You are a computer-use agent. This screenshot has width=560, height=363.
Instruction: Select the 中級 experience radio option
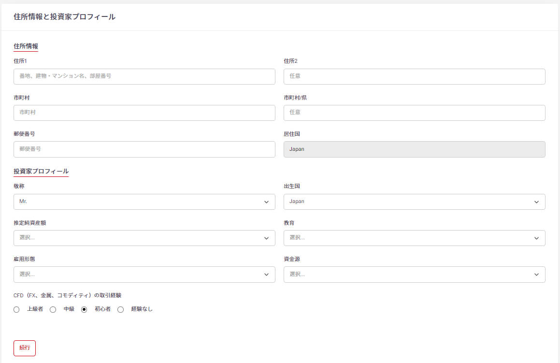tap(53, 309)
